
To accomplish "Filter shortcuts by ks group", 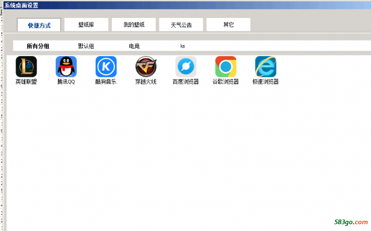I will click(183, 46).
